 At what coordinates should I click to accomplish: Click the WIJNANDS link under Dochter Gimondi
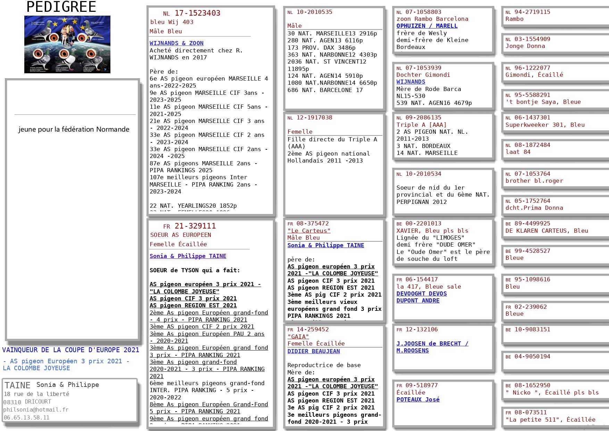coord(410,82)
